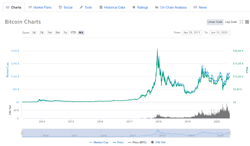Click the Bitcoin Charts heading
Image resolution: width=250 pixels, height=146 pixels.
click(x=23, y=22)
